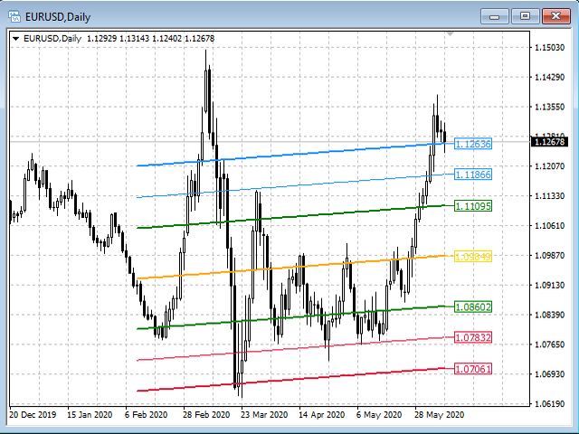This screenshot has width=579, height=434.
Task: Select the 1.11866 light blue level label
Action: tap(472, 174)
